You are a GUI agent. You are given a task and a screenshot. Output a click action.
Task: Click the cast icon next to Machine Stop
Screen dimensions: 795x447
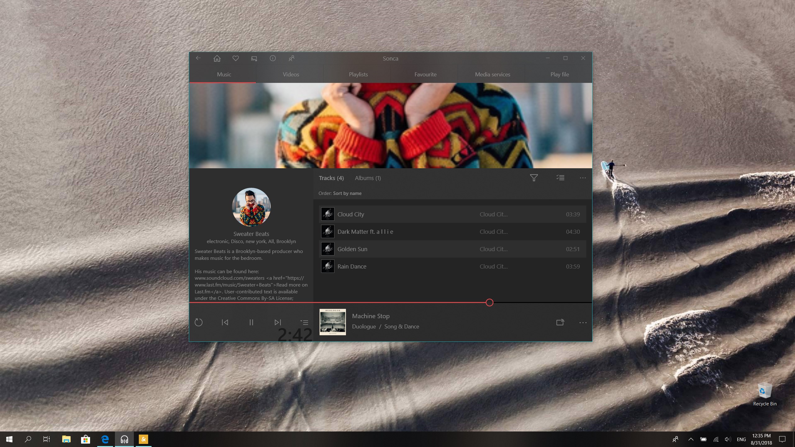(560, 322)
